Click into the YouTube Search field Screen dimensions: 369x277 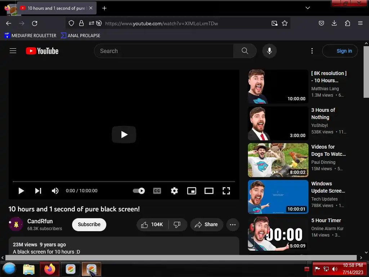(x=164, y=51)
